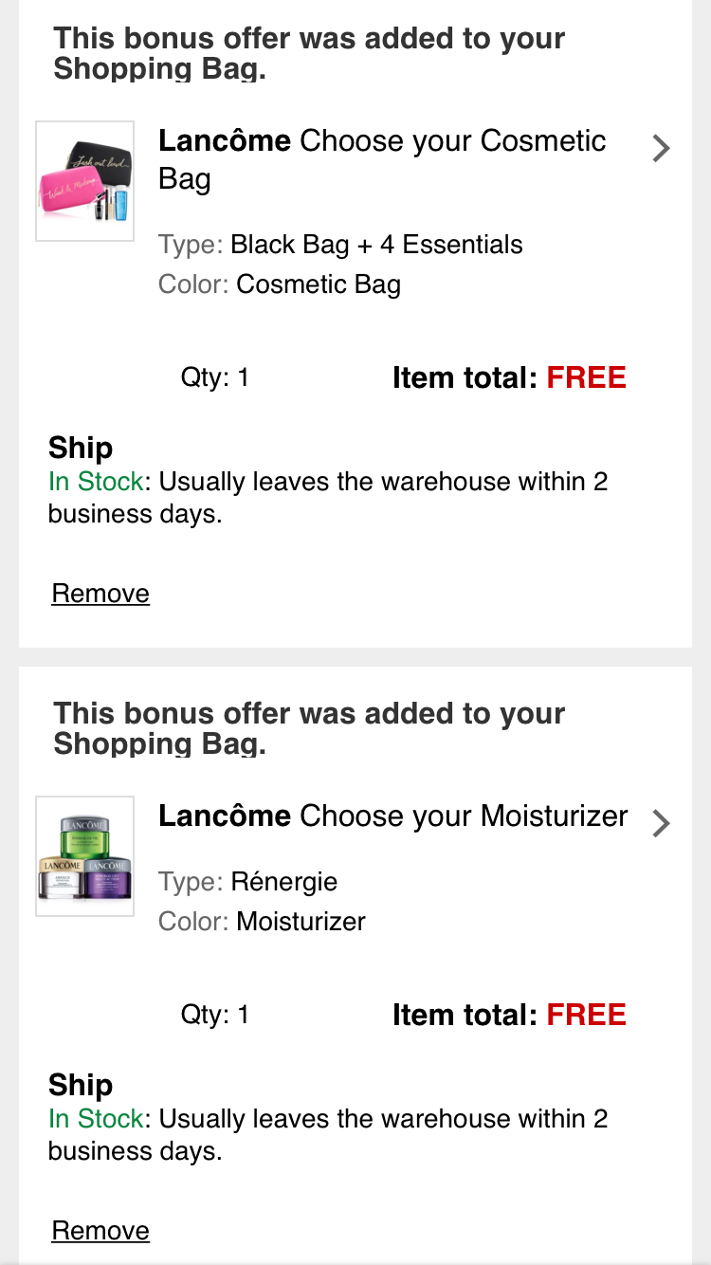This screenshot has width=711, height=1265.
Task: Tap the FREE item total for Cosmetic Bag
Action: pos(586,378)
